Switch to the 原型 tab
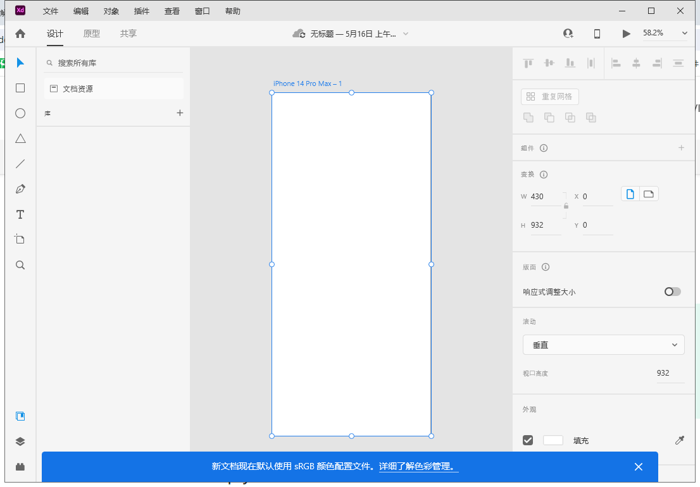Viewport: 700px width, 487px height. (91, 34)
